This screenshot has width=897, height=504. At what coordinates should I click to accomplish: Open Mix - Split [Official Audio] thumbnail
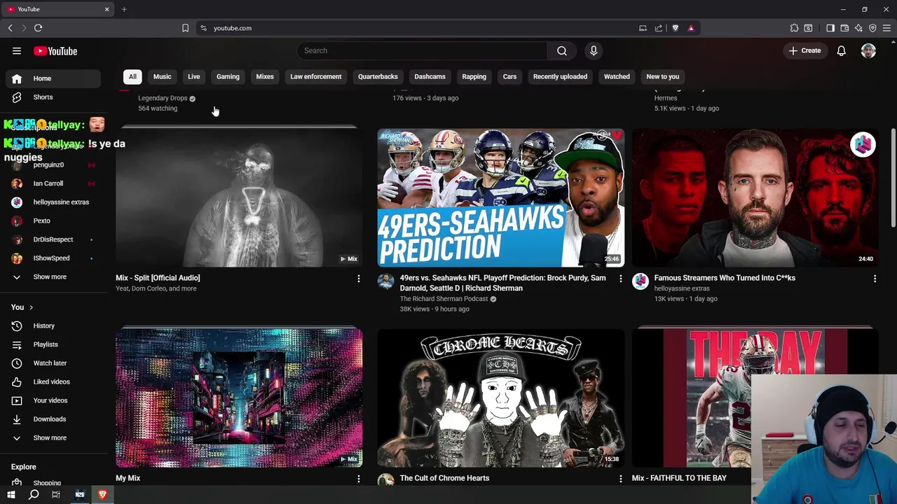tap(239, 197)
